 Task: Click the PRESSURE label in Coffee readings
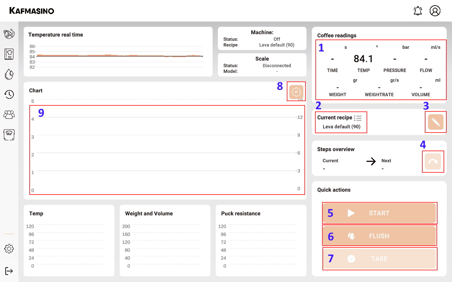tap(395, 70)
